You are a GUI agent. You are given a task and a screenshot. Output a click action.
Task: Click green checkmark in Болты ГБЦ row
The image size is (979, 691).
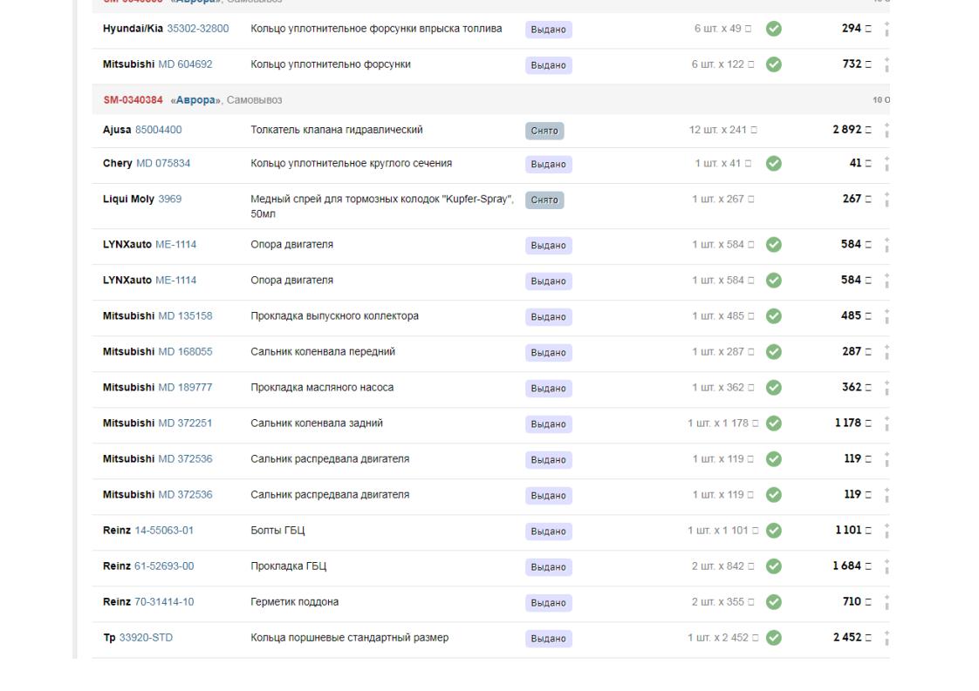(773, 531)
